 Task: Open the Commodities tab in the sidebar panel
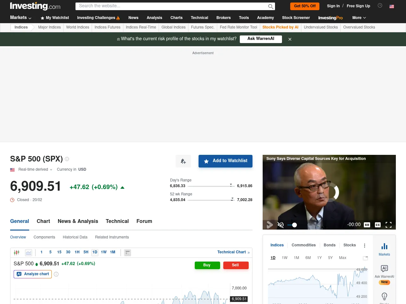(x=303, y=245)
